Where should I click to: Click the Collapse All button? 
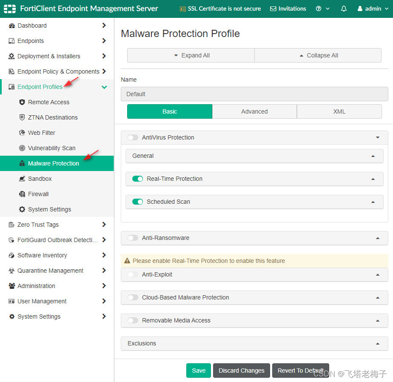click(318, 55)
